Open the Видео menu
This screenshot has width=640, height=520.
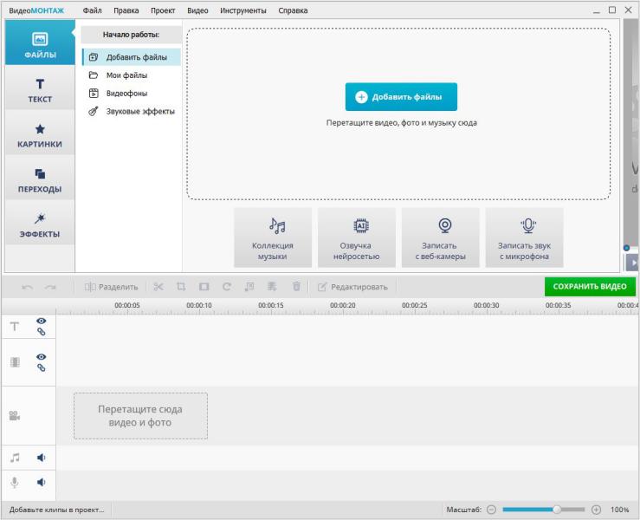[197, 10]
